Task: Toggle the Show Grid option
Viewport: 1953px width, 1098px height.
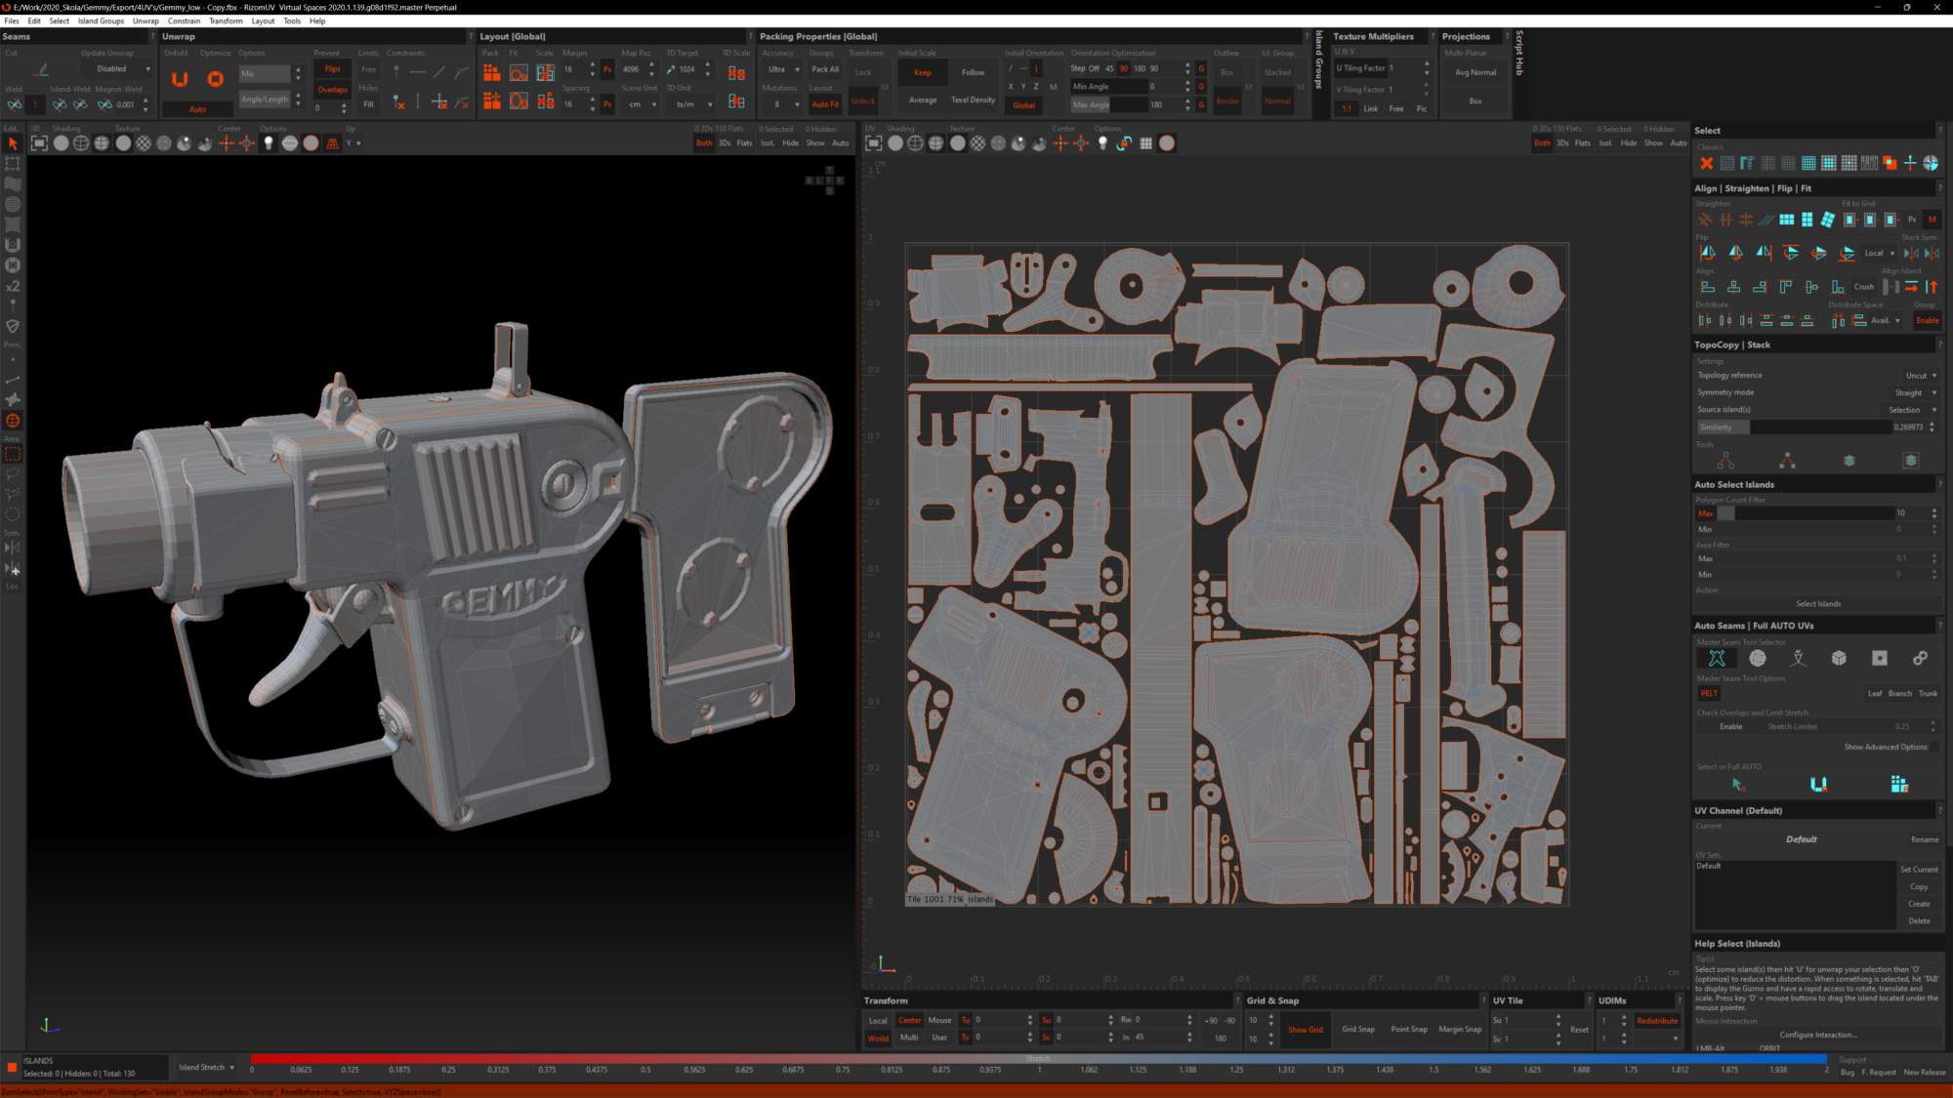Action: click(1305, 1029)
